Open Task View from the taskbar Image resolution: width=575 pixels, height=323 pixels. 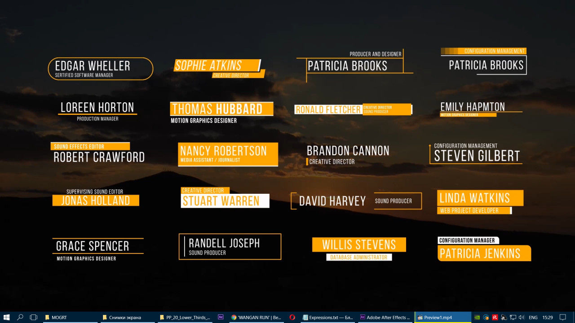33,317
